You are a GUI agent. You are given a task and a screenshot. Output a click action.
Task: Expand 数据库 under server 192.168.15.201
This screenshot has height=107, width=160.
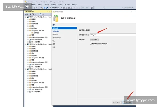[28, 19]
